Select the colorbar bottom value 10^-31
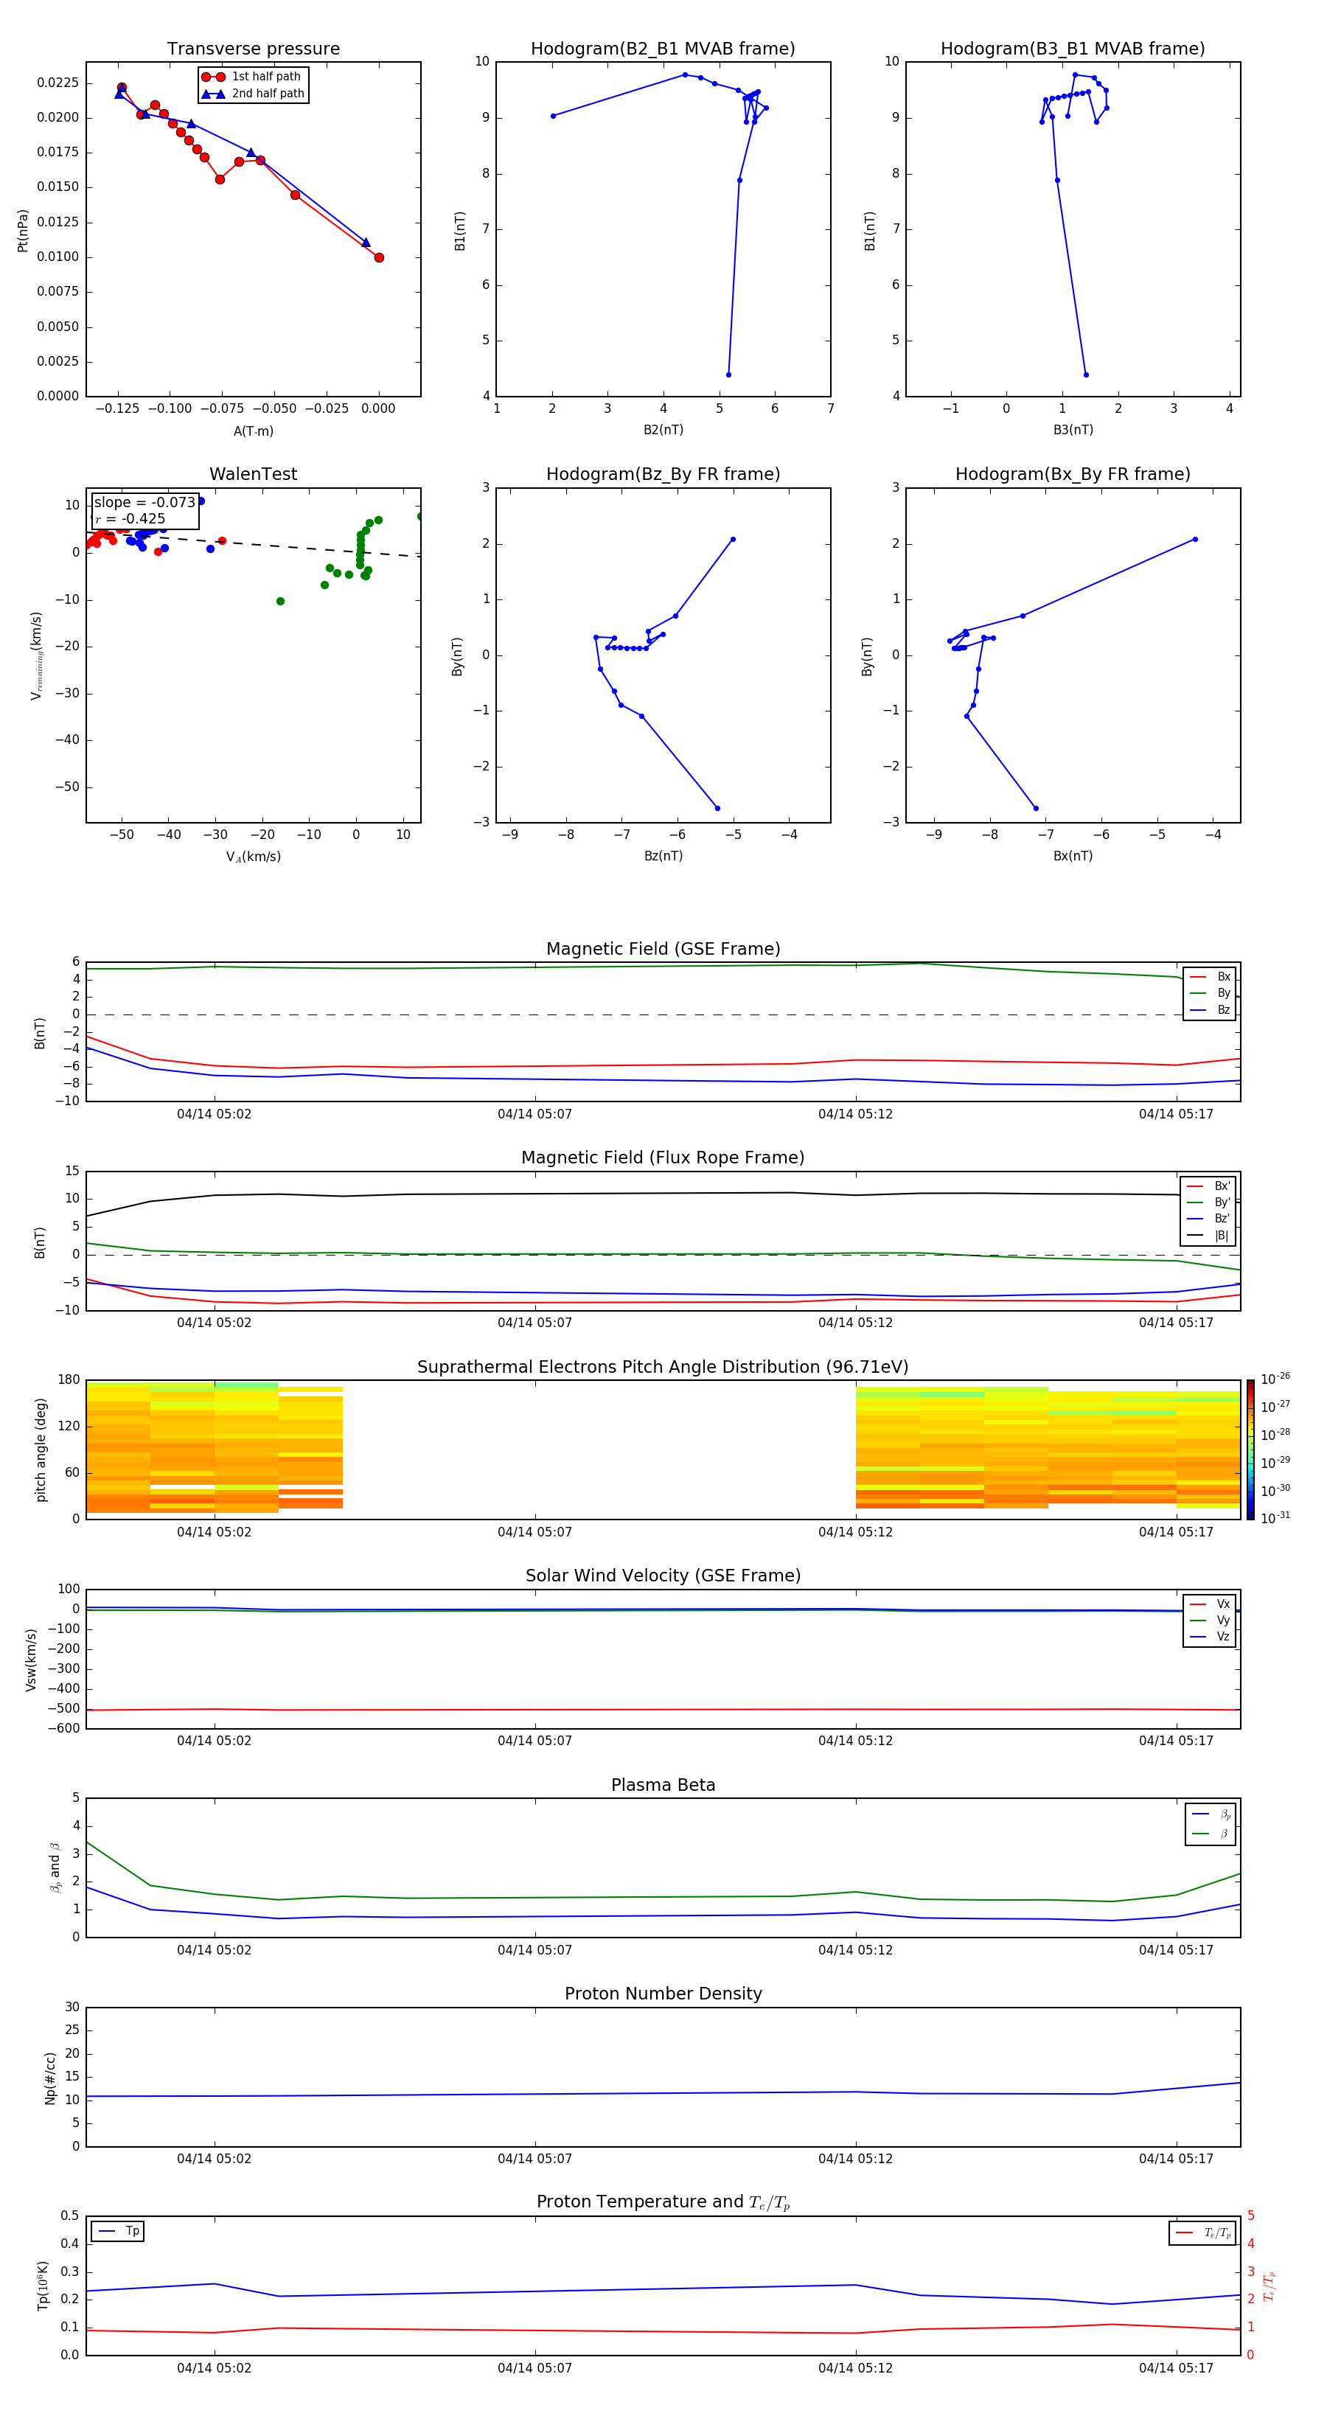 pyautogui.click(x=1275, y=1518)
